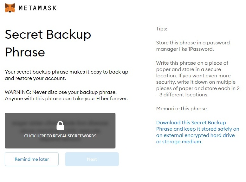
Task: Click the lock icon on the hidden phrase
Action: pyautogui.click(x=60, y=126)
